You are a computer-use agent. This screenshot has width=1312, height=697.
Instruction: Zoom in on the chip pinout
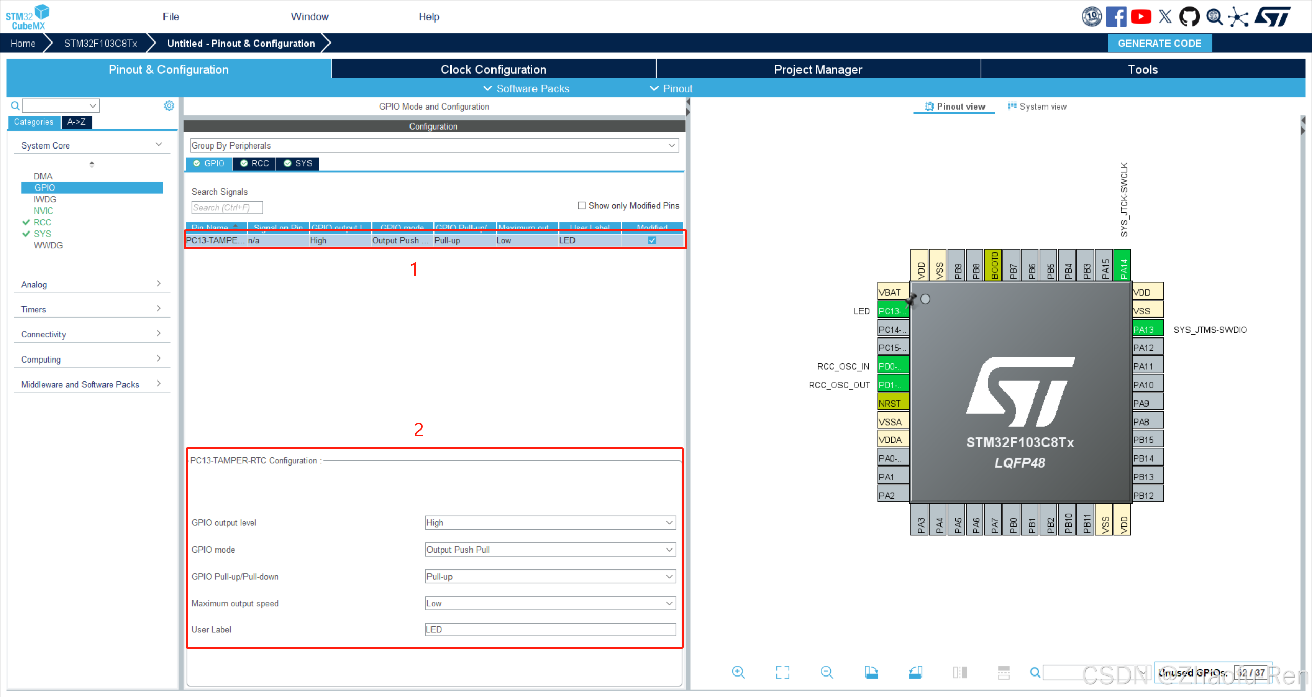point(738,672)
